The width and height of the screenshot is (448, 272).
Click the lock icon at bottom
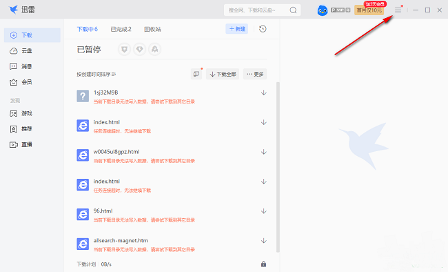pyautogui.click(x=263, y=264)
